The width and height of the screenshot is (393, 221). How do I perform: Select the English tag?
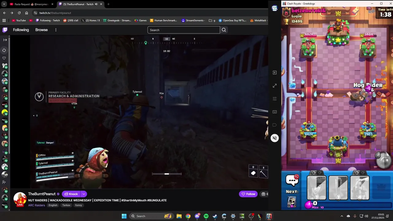tap(53, 205)
